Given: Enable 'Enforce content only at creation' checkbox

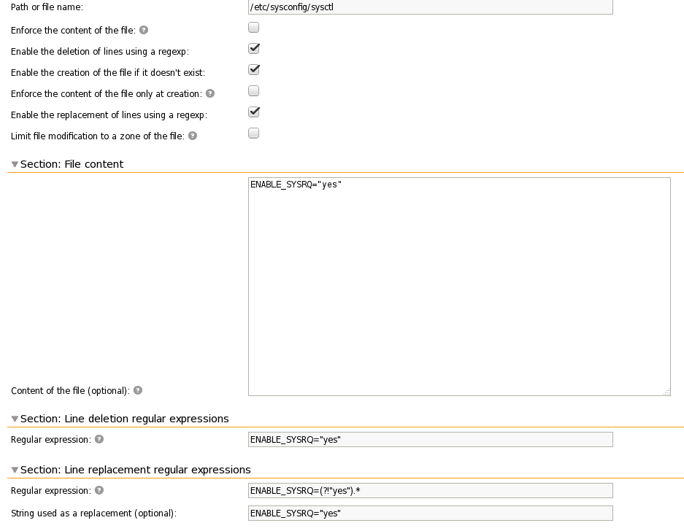Looking at the screenshot, I should point(254,91).
